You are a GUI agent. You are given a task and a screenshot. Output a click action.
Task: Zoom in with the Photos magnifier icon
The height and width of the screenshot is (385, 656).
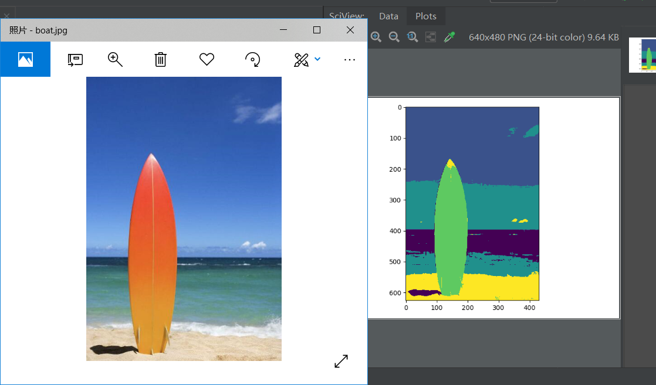tap(115, 59)
